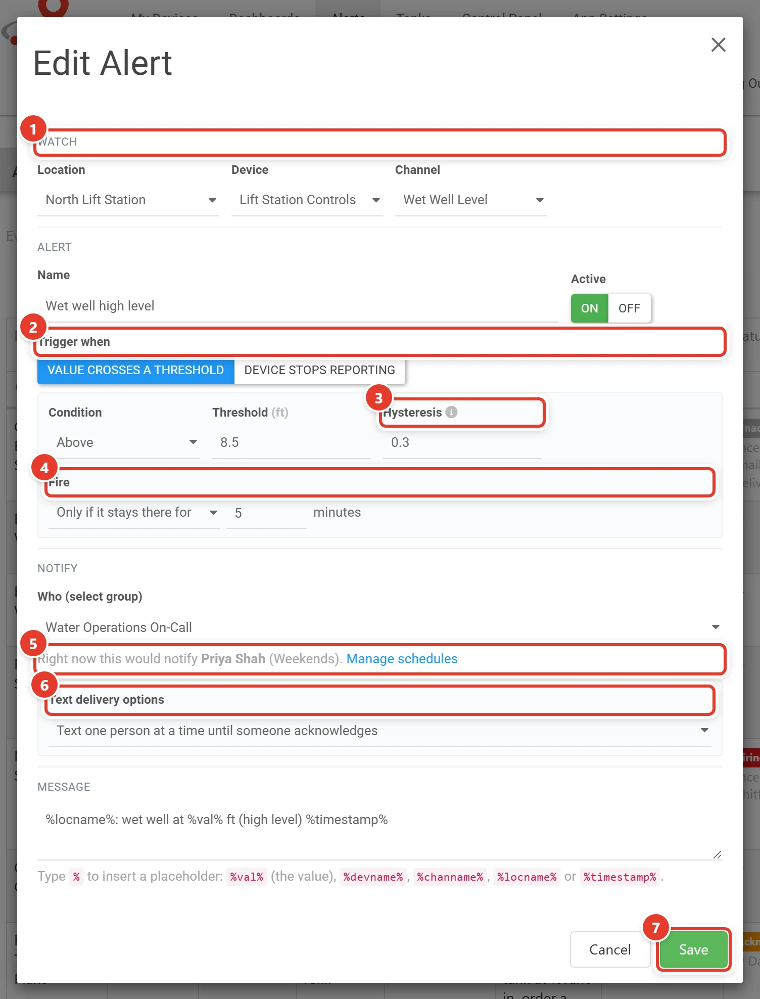Open the Manage schedules link

point(402,659)
